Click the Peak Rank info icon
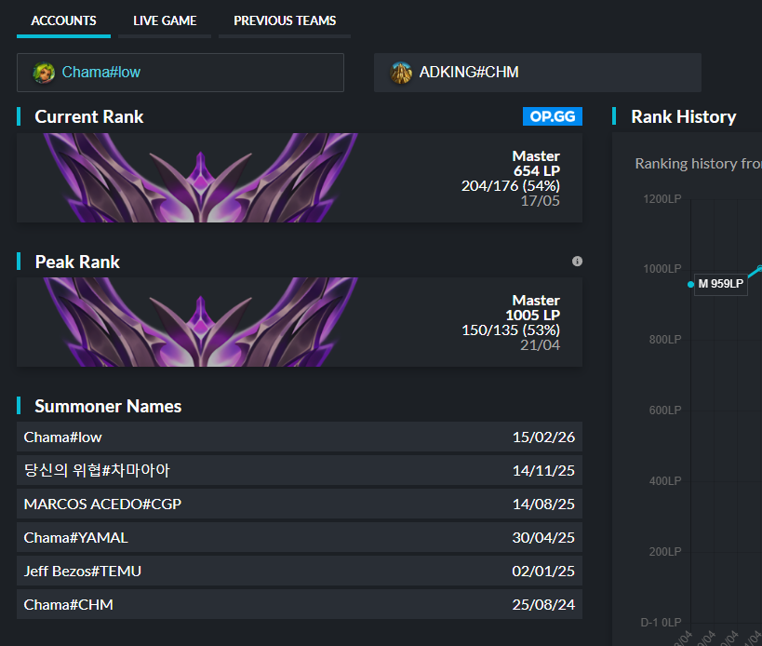 (577, 262)
